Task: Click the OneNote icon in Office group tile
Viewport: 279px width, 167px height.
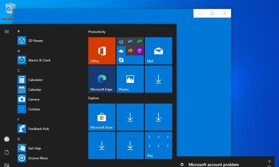Action: [139, 51]
